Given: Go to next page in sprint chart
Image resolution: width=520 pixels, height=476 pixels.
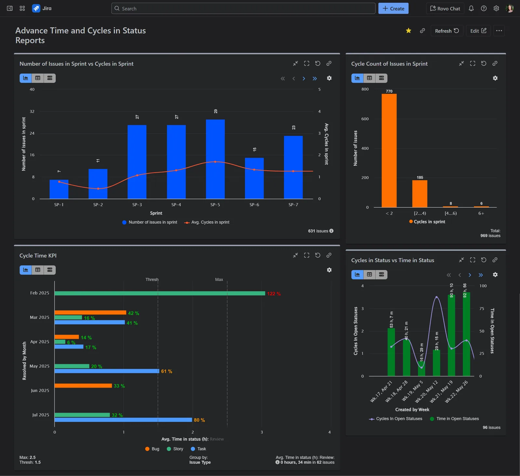Looking at the screenshot, I should pyautogui.click(x=304, y=78).
